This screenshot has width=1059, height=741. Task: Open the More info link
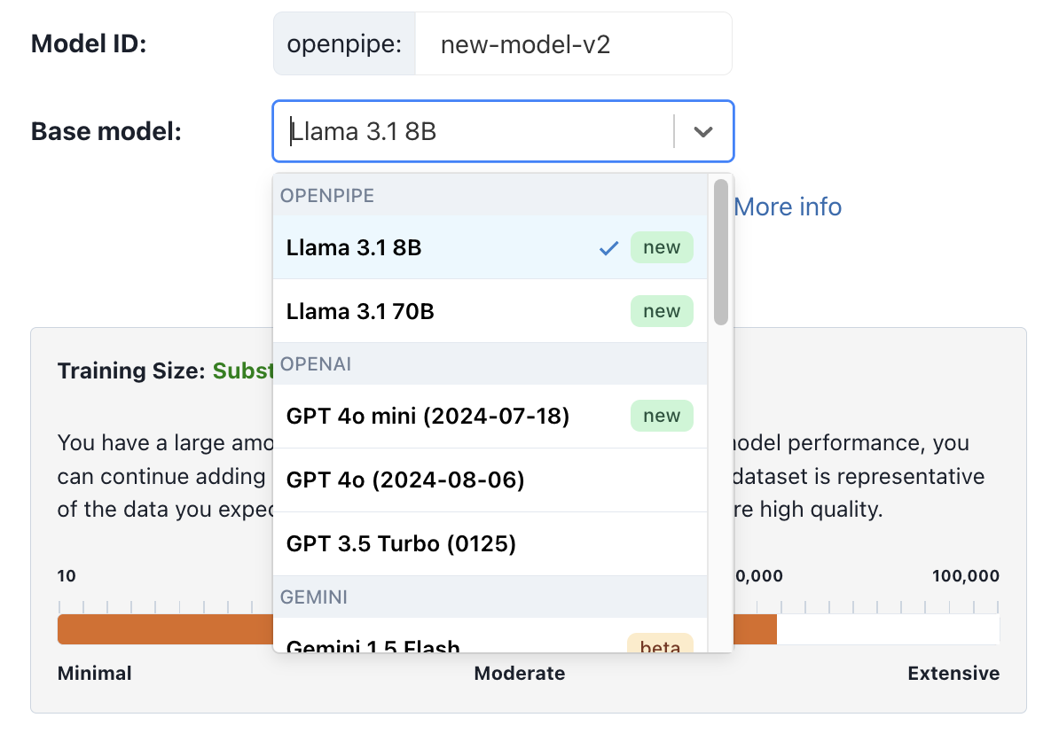[x=788, y=207]
